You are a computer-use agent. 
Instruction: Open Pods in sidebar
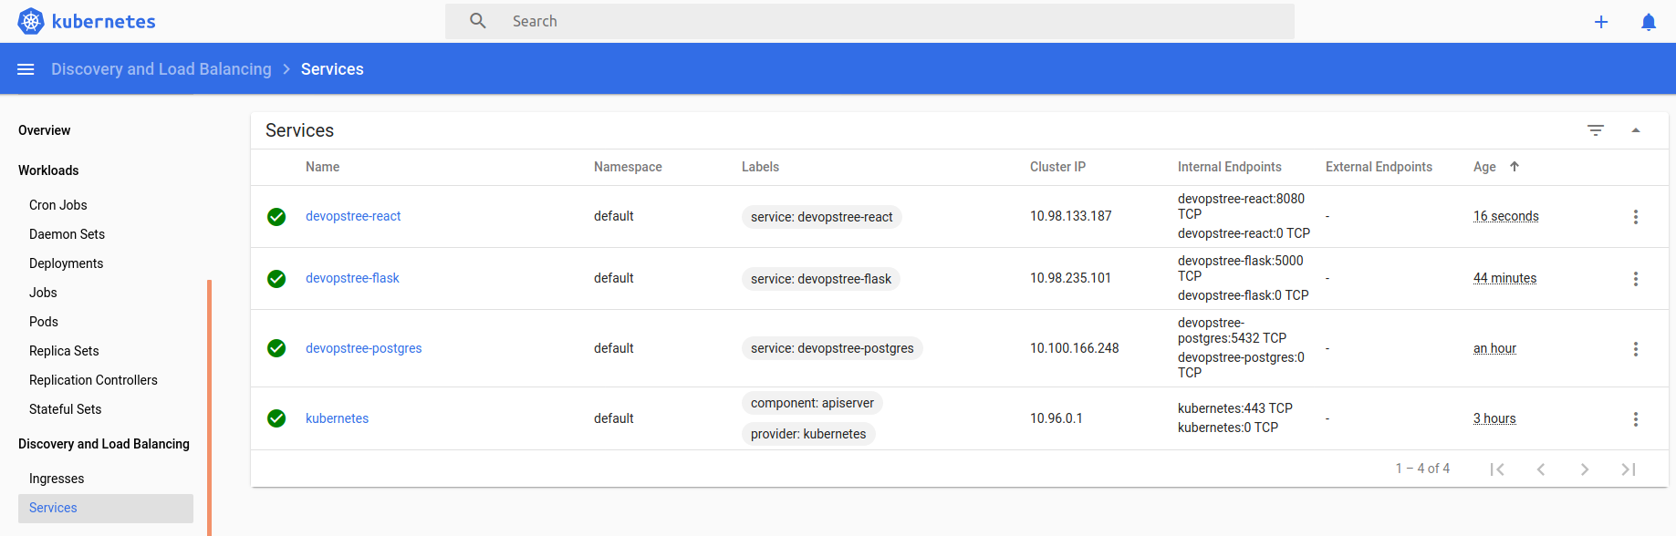(44, 322)
